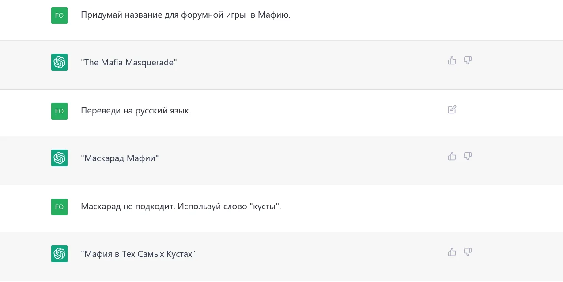Click the thumbs up on "The Mafia Masquerade"
The width and height of the screenshot is (563, 282).
452,60
